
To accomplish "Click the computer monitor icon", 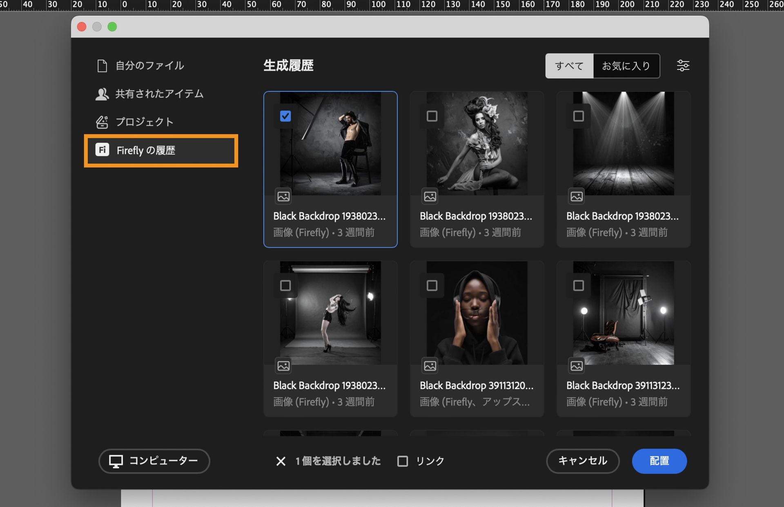I will click(x=116, y=461).
